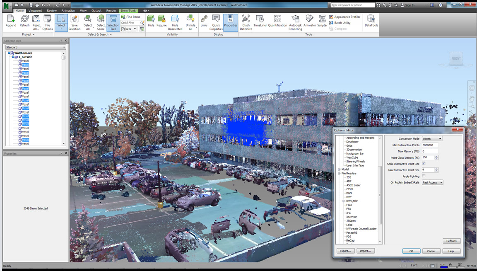The height and width of the screenshot is (271, 477).
Task: Open the Autodesk Rendering tool
Action: pos(295,22)
